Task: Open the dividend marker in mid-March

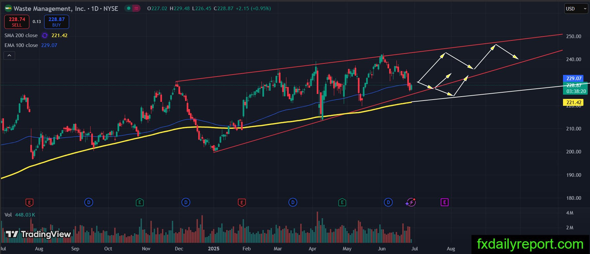Action: click(x=293, y=202)
